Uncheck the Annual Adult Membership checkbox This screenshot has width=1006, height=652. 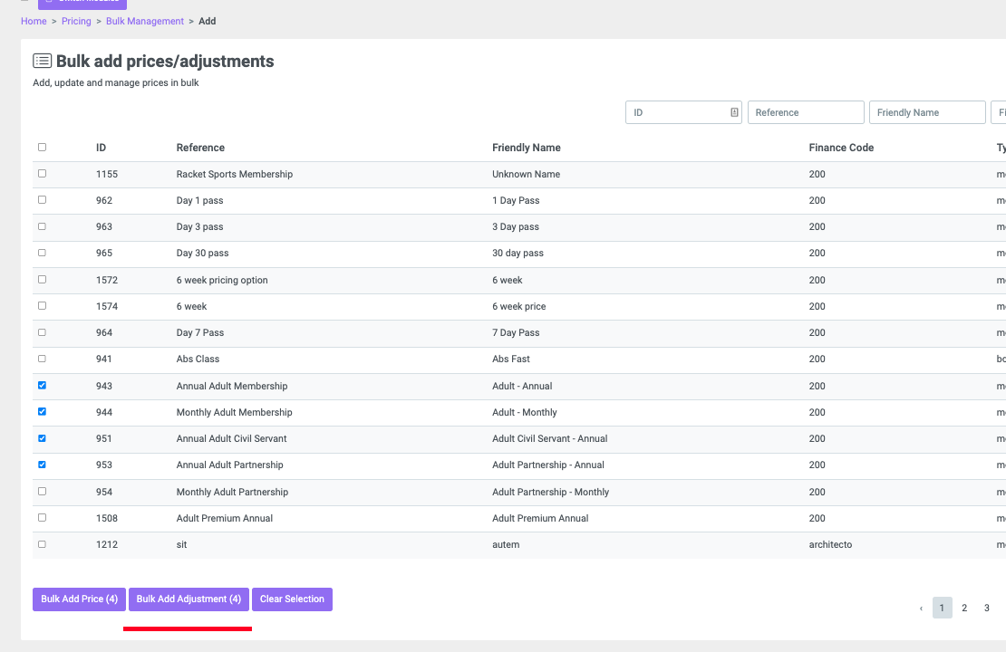point(43,385)
